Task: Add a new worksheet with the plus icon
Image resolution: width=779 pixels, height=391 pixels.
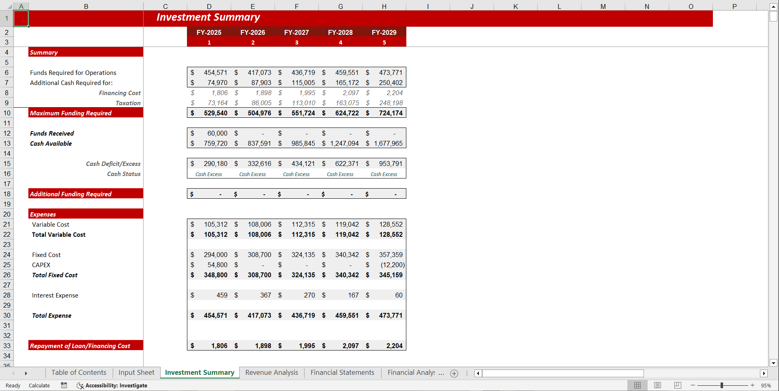Action: pos(454,373)
